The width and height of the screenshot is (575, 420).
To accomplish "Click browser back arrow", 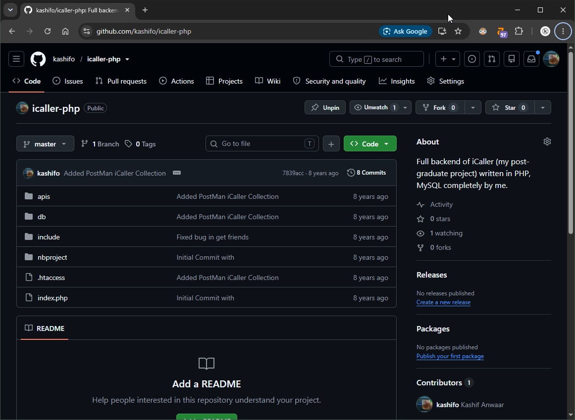I will pyautogui.click(x=12, y=31).
